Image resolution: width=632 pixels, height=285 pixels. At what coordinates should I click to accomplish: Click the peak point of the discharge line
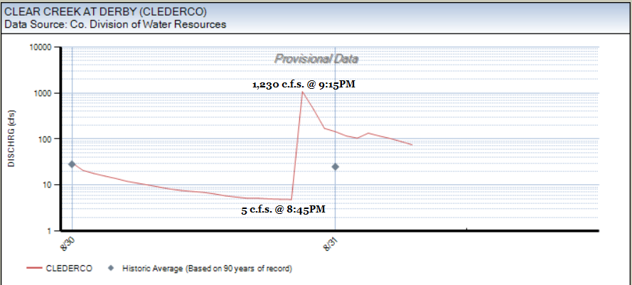click(x=303, y=92)
